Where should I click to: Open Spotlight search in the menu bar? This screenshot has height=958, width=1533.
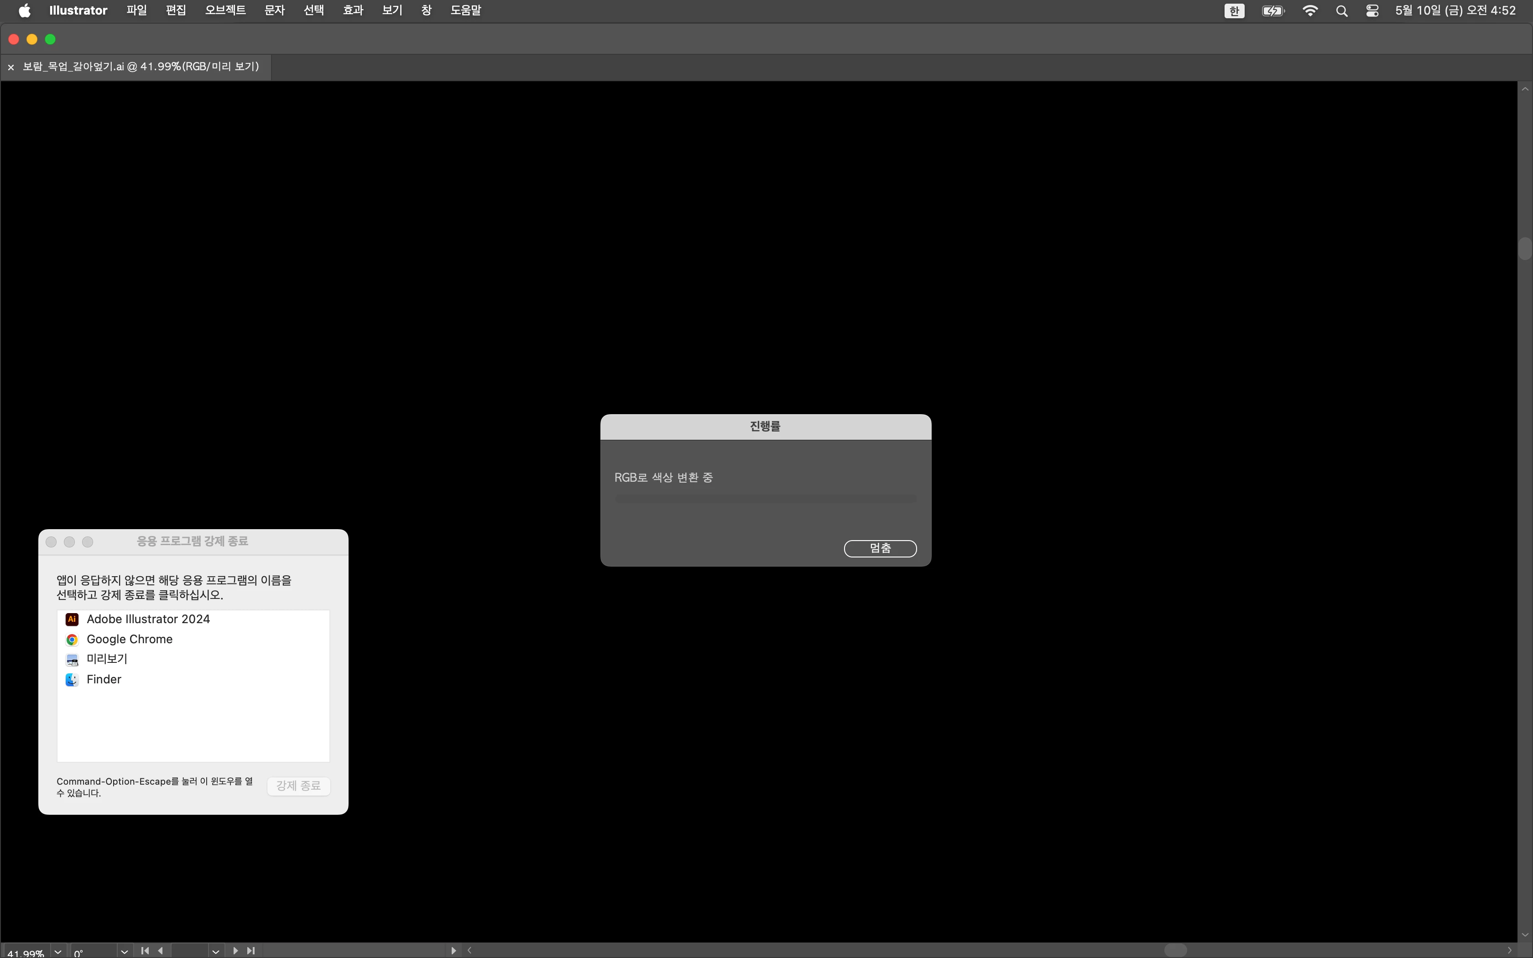click(x=1341, y=11)
